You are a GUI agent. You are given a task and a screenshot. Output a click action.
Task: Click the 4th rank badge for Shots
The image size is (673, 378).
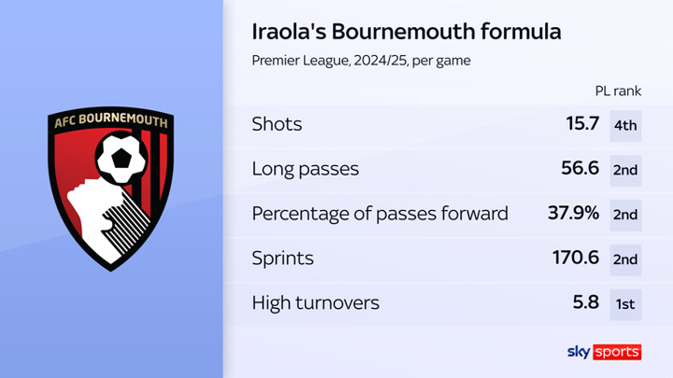(x=625, y=124)
